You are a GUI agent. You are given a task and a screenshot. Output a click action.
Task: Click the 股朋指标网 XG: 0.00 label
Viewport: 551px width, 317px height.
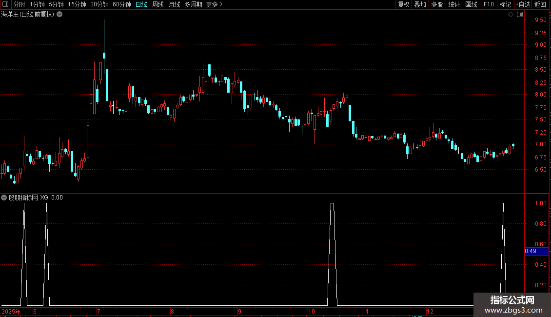(36, 198)
